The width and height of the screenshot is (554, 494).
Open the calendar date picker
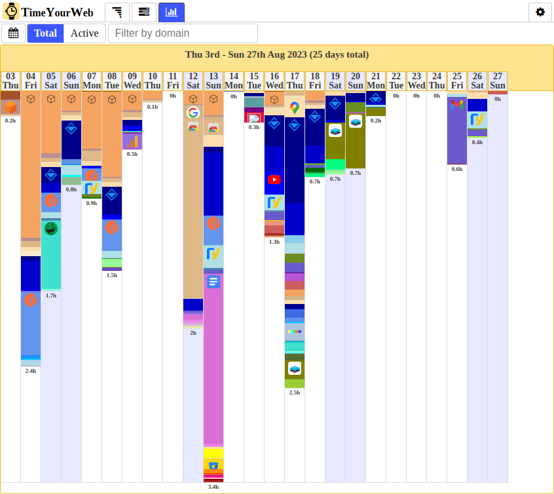[x=13, y=33]
